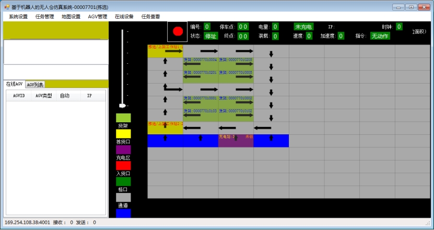This screenshot has width=434, height=230.
Task: Click the yellow picking workstation 1 cell
Action: (x=165, y=51)
